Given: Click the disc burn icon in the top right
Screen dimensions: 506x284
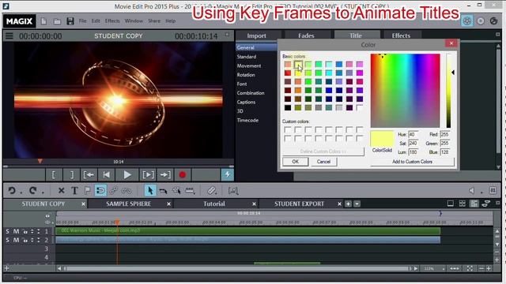Looking at the screenshot, I should coord(481,21).
